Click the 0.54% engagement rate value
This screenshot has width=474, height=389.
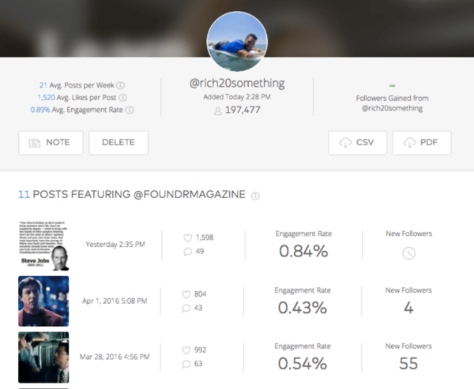tap(303, 364)
